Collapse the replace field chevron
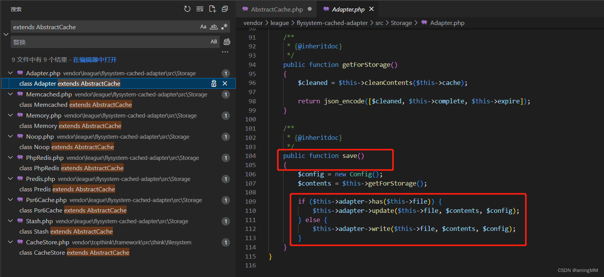Viewport: 604px width, 277px height. point(6,34)
